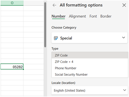The width and height of the screenshot is (129, 97).
Task: Open the Special category combo box
Action: click(89, 38)
